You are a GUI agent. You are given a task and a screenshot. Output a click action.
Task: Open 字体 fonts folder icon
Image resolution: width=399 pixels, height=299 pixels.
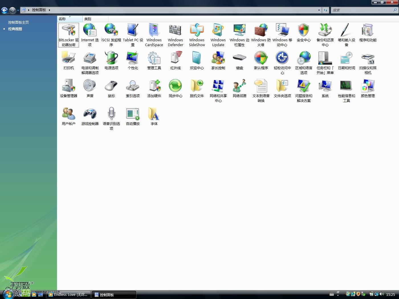click(154, 114)
